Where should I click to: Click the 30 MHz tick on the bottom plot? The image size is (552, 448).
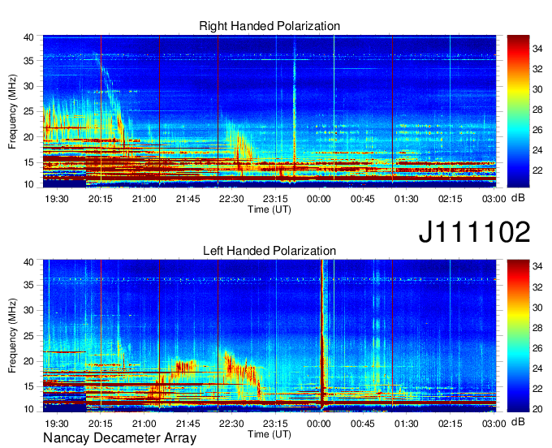tap(28, 310)
